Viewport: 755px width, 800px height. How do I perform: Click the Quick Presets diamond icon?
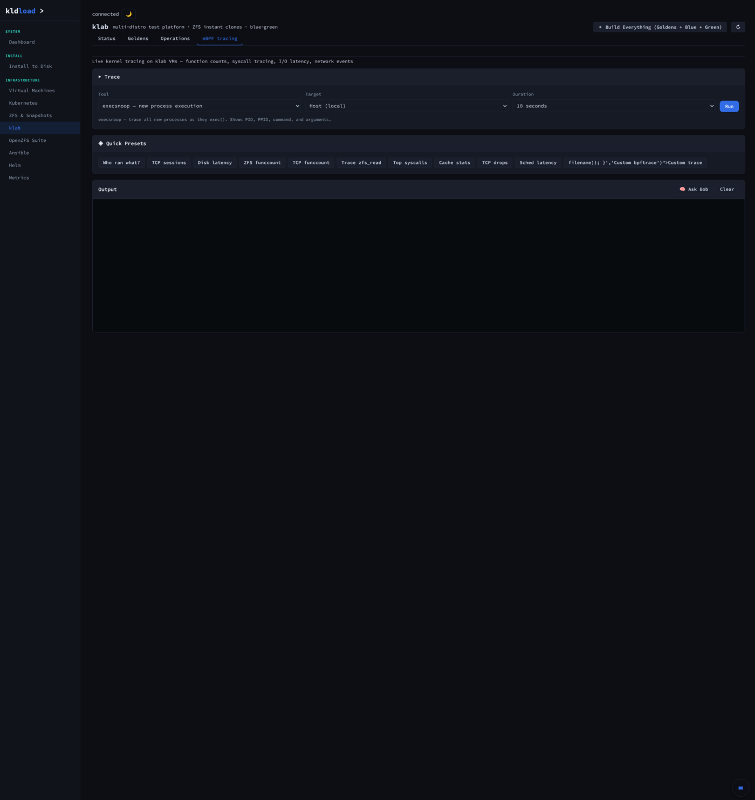[x=101, y=143]
